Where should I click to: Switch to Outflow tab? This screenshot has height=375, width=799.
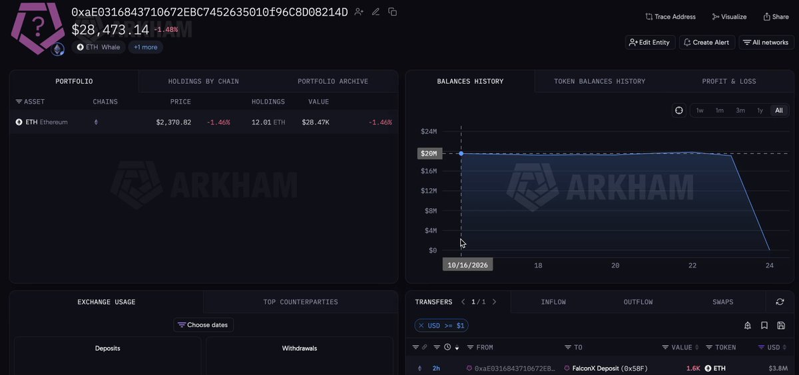pyautogui.click(x=638, y=302)
